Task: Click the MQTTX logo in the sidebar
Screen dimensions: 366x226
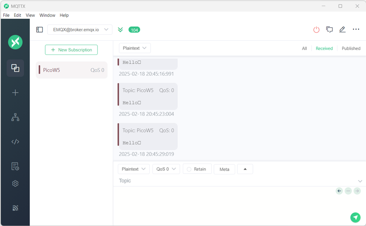Action: (x=15, y=42)
